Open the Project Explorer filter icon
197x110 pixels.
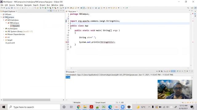click(53, 11)
